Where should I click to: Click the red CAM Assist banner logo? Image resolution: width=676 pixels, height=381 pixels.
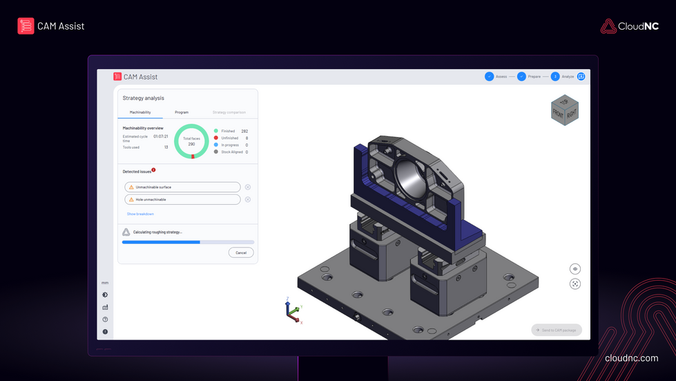tap(26, 26)
